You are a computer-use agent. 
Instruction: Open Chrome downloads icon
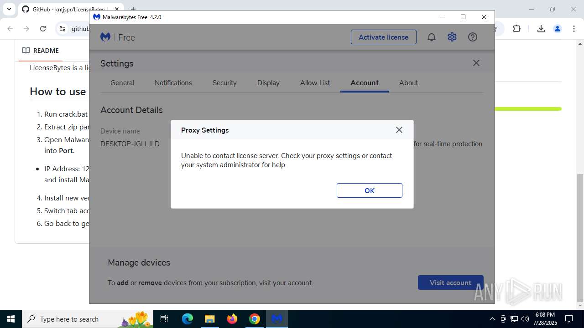point(541,29)
